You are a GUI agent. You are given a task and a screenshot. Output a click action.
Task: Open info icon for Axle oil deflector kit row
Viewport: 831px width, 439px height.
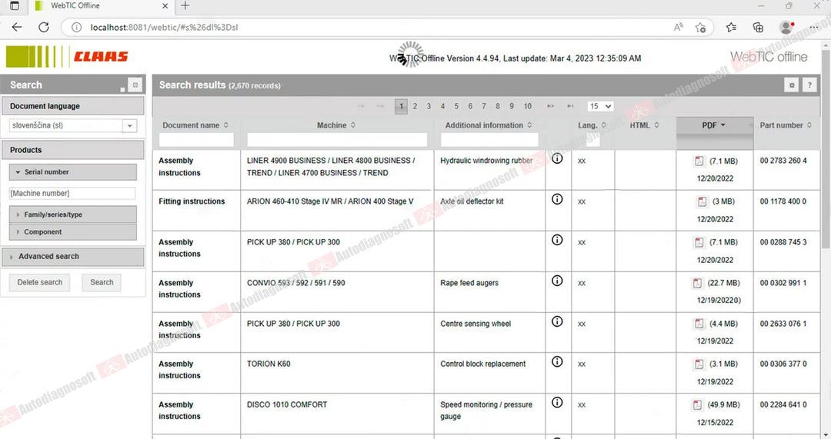[557, 199]
